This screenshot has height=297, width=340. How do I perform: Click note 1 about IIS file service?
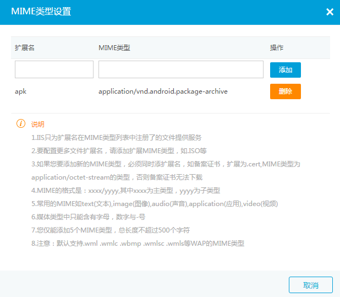point(117,137)
